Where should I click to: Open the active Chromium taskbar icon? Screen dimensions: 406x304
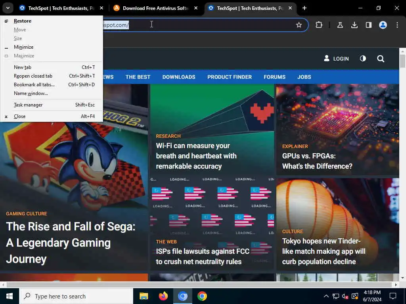(x=182, y=296)
